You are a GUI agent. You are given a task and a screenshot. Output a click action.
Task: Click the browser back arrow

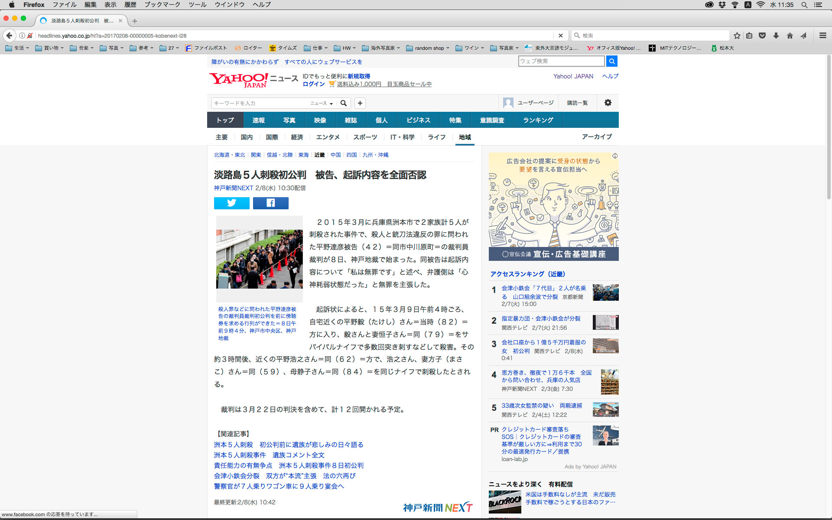pyautogui.click(x=10, y=36)
